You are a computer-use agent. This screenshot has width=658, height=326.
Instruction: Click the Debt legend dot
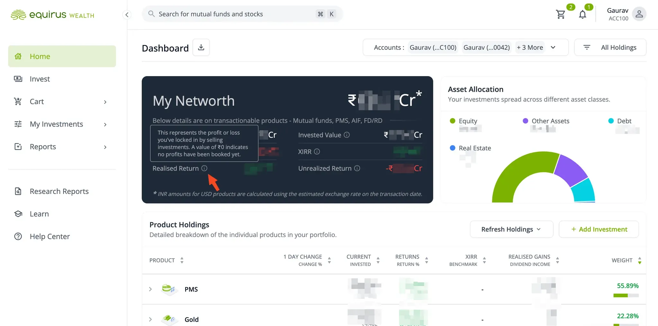(x=611, y=121)
